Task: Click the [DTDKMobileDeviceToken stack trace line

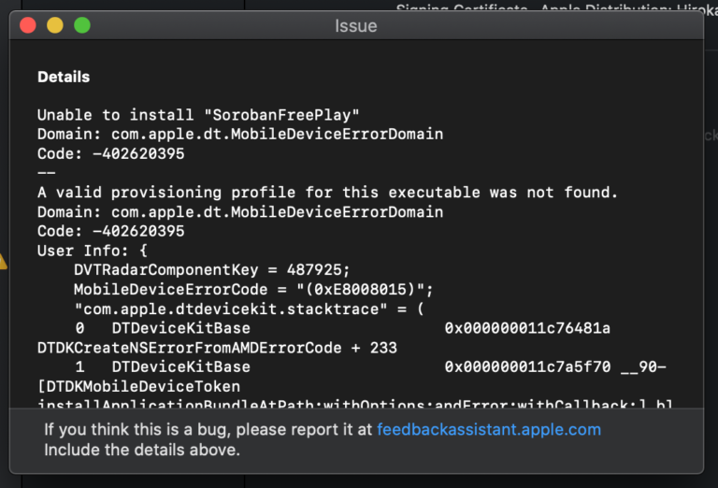Action: click(x=138, y=387)
